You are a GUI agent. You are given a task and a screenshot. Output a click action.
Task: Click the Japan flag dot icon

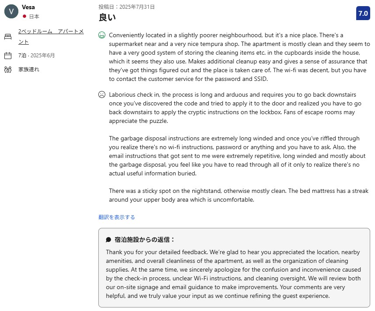click(x=24, y=16)
